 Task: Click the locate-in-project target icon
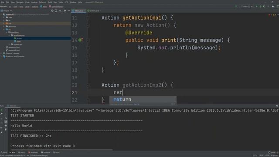[x=52, y=11]
